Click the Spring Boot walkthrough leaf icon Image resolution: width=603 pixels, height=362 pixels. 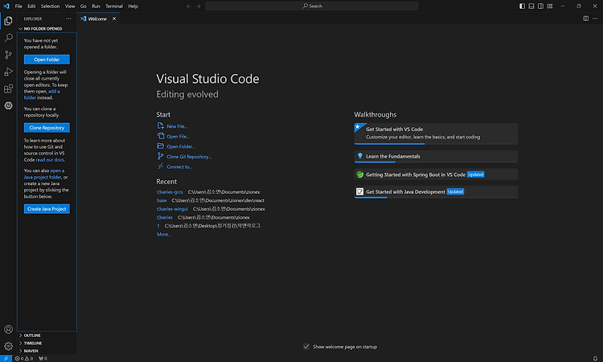359,175
